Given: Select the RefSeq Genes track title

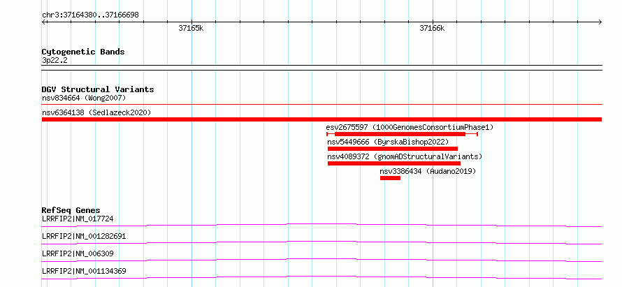Looking at the screenshot, I should (71, 210).
